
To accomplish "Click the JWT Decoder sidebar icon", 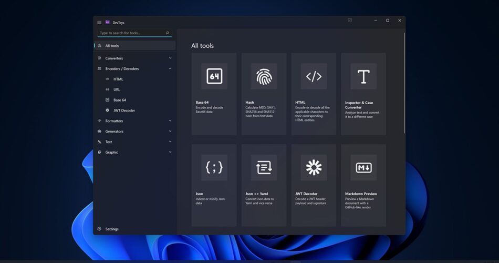I will click(x=107, y=110).
